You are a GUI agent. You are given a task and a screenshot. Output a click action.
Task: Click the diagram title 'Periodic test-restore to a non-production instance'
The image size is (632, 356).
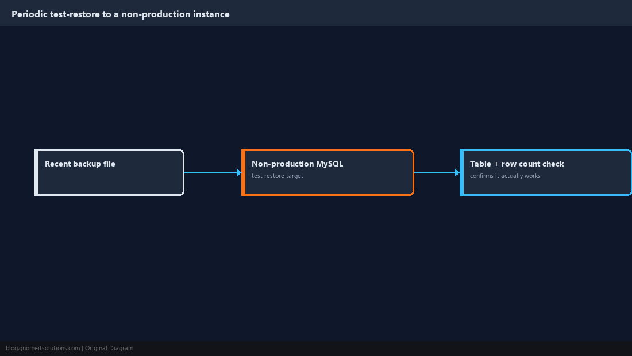pos(121,14)
